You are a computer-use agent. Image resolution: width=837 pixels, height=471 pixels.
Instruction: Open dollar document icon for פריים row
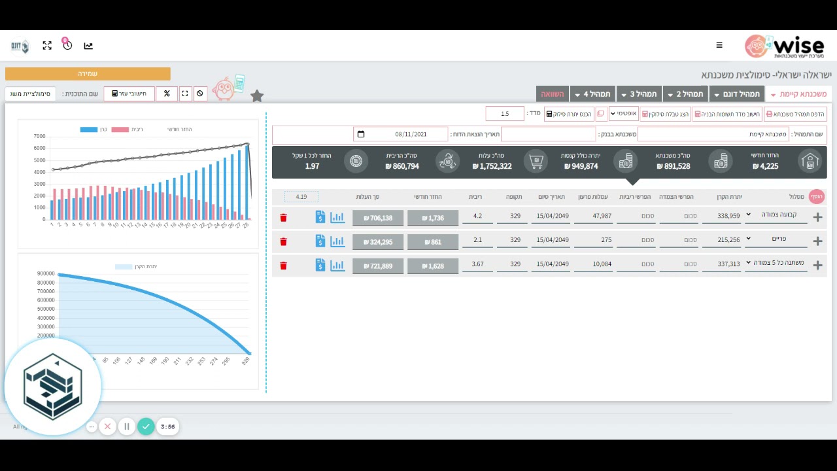[320, 241]
